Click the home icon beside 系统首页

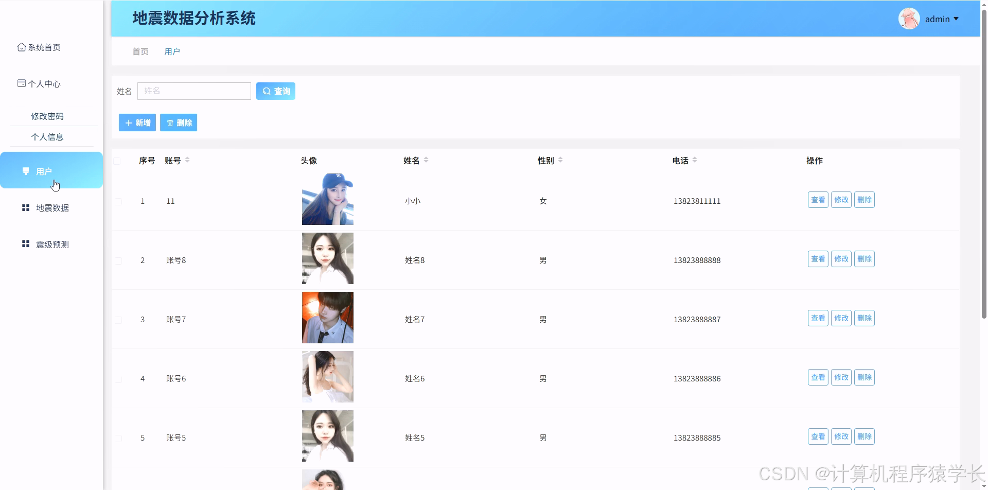tap(21, 47)
